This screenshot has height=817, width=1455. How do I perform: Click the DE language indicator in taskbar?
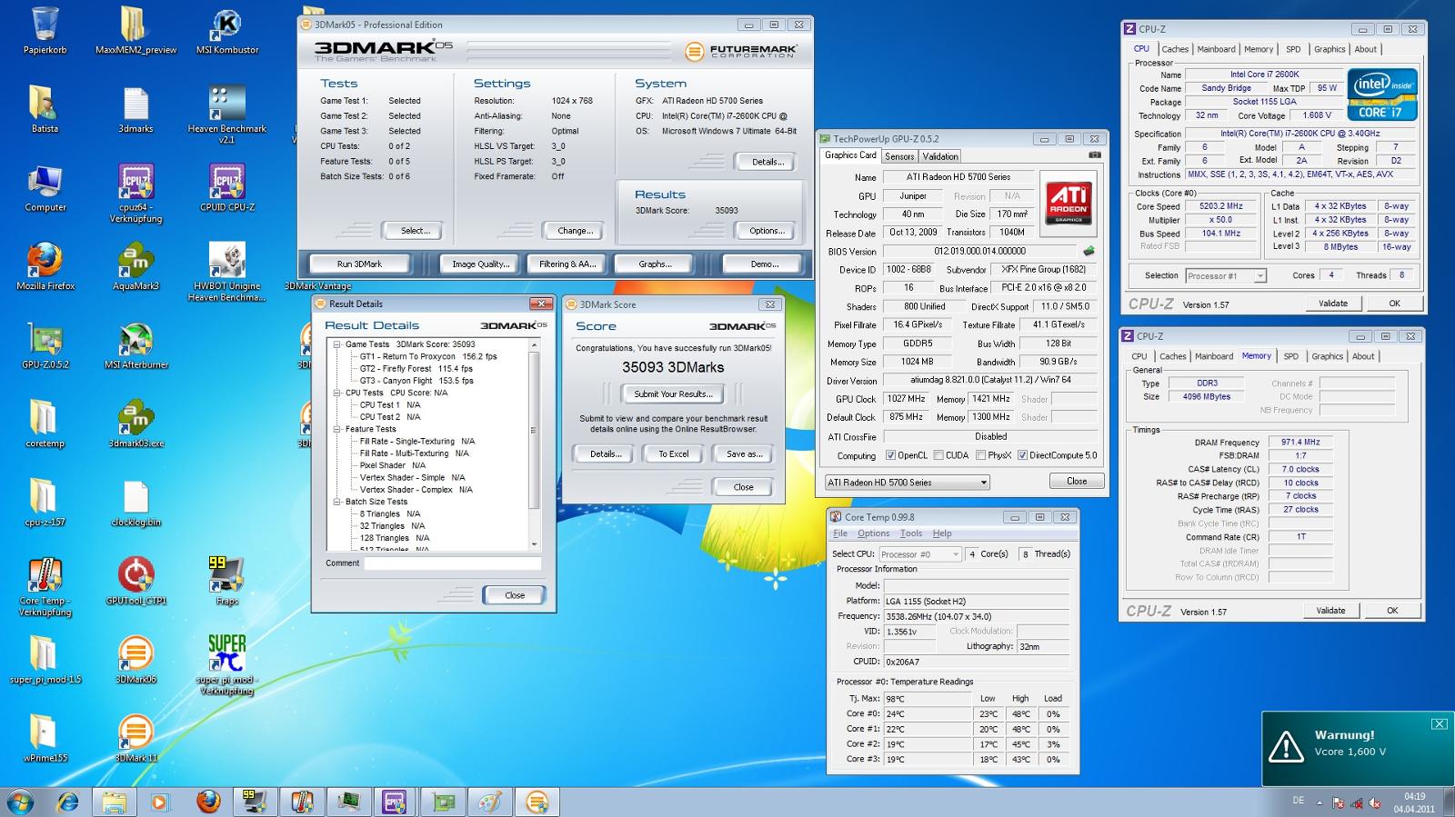pyautogui.click(x=1298, y=801)
